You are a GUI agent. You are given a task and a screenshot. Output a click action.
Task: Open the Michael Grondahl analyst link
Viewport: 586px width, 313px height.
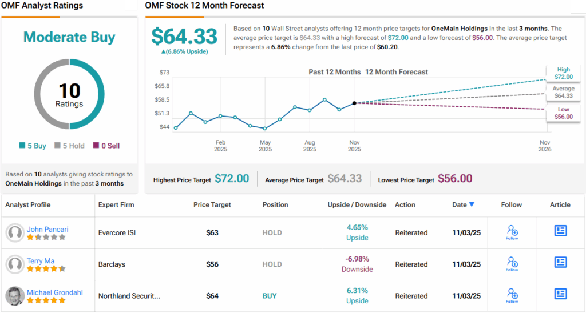coord(55,292)
